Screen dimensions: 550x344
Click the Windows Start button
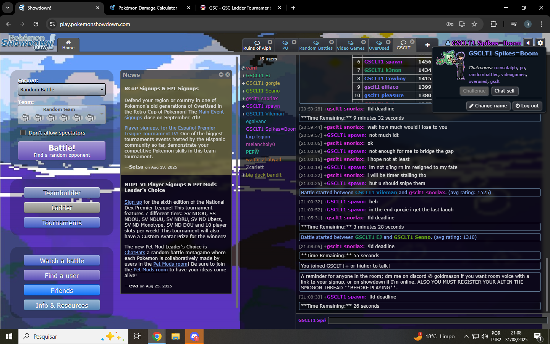pyautogui.click(x=9, y=336)
